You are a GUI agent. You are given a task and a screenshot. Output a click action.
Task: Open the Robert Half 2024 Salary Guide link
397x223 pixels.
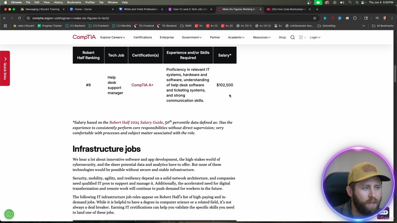pos(136,122)
